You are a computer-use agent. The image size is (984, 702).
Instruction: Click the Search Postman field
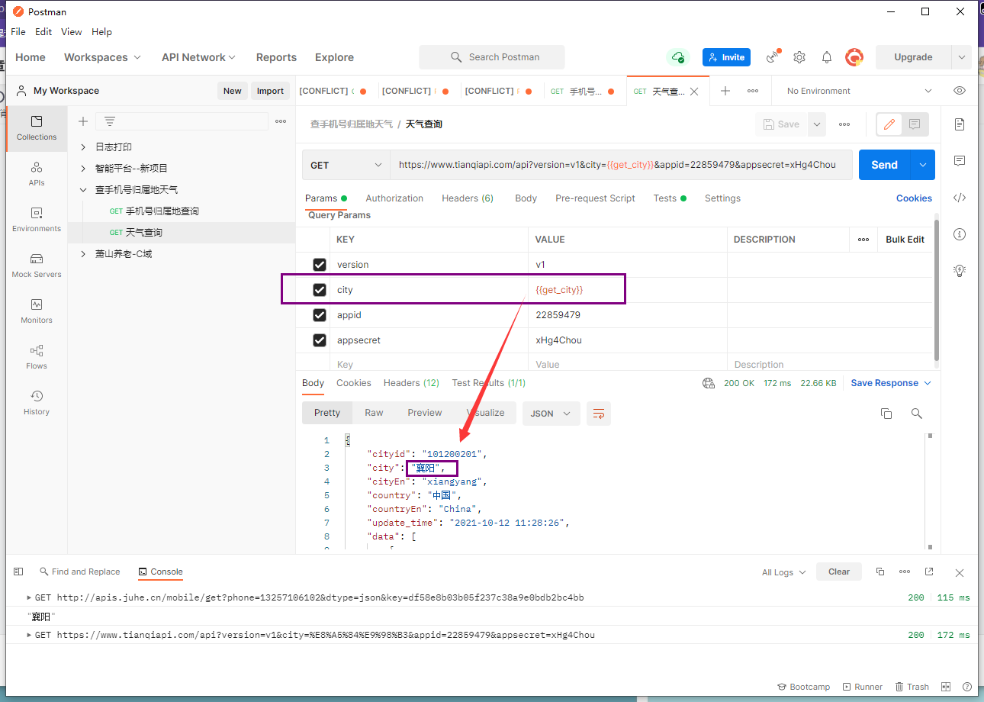pyautogui.click(x=492, y=57)
